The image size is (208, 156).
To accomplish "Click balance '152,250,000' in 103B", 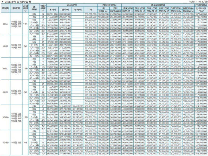I will 201,153.
